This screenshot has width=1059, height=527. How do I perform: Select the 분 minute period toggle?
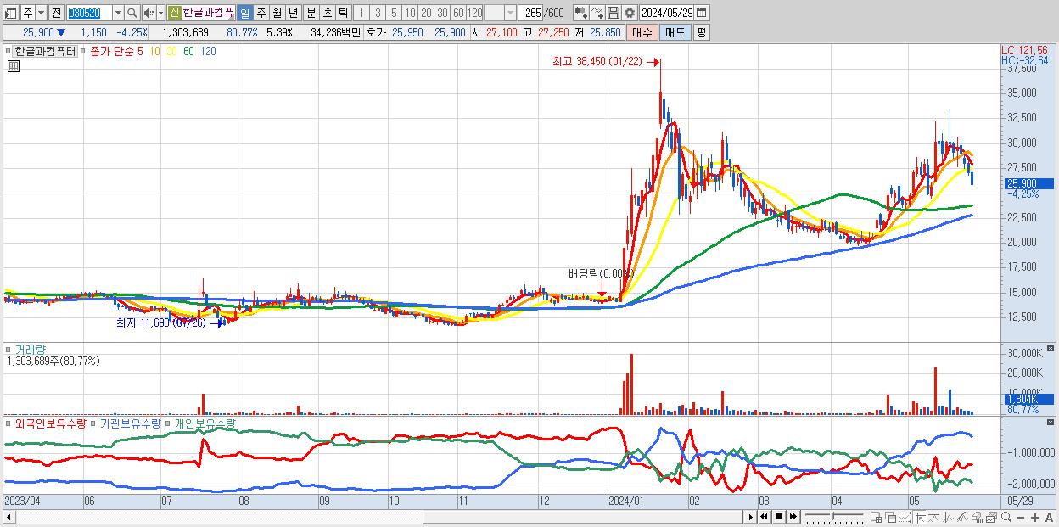point(310,13)
